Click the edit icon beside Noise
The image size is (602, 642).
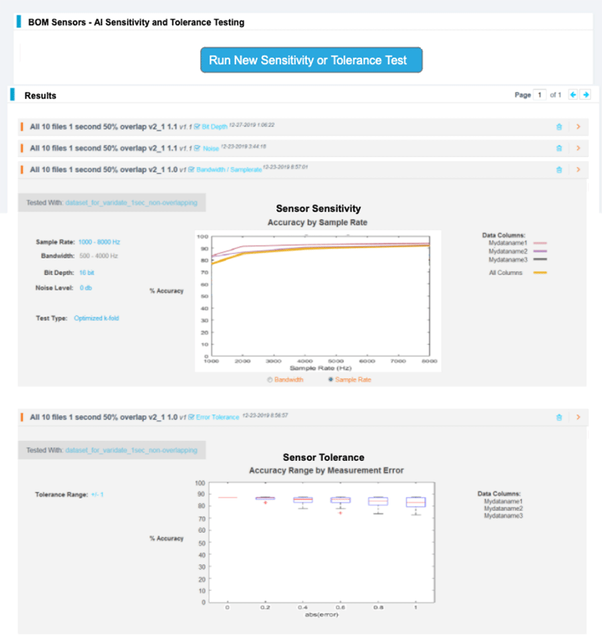click(x=197, y=148)
